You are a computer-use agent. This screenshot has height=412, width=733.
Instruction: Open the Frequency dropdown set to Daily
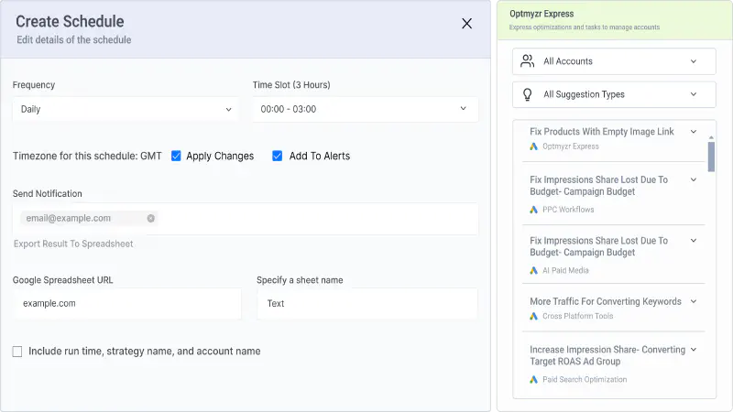click(126, 109)
